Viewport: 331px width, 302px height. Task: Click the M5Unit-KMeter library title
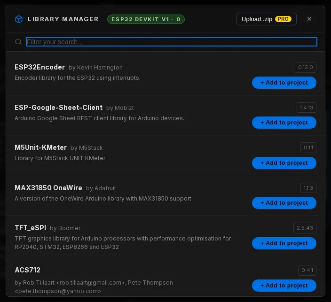[40, 147]
